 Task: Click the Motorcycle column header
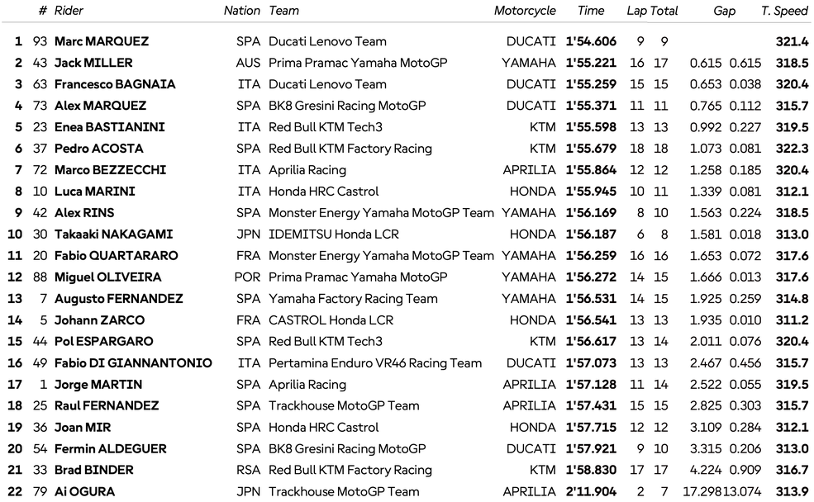click(525, 11)
